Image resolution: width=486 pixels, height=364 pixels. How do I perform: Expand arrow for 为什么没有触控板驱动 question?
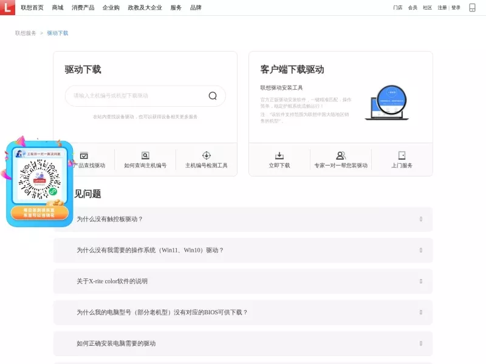click(x=421, y=219)
